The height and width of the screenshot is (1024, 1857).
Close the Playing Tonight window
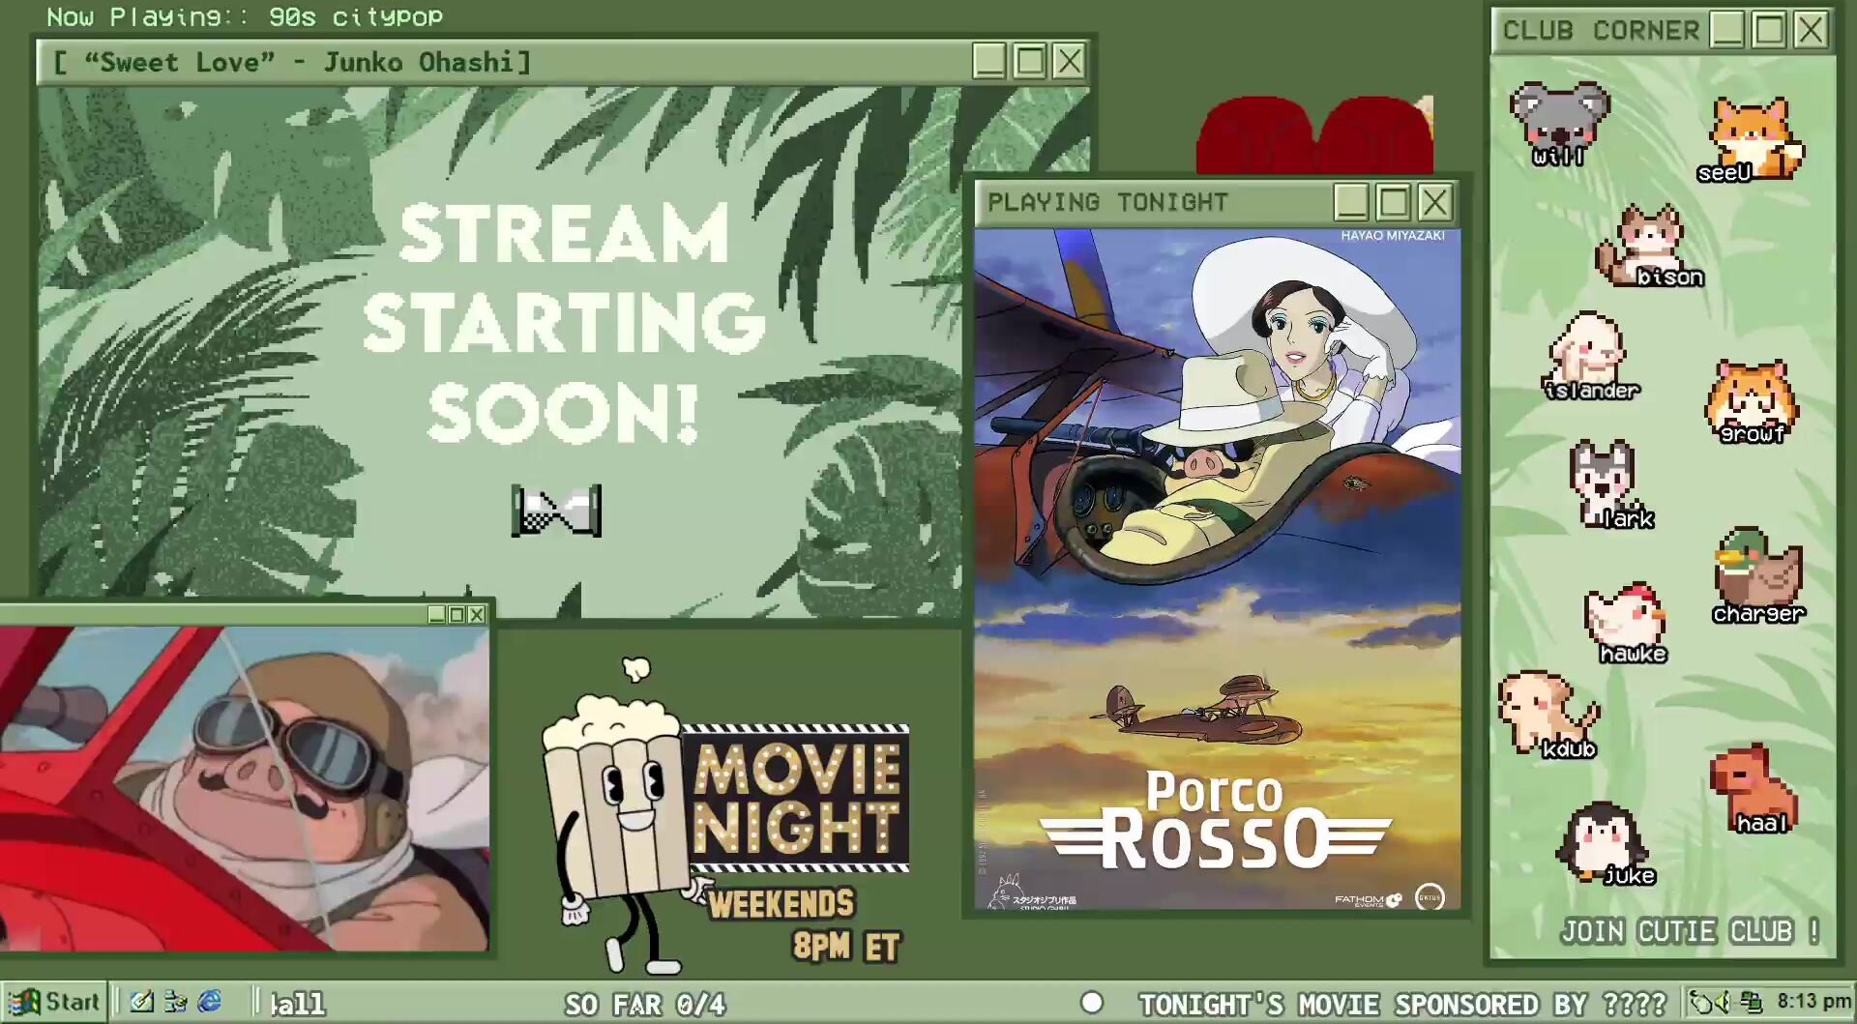pyautogui.click(x=1434, y=202)
